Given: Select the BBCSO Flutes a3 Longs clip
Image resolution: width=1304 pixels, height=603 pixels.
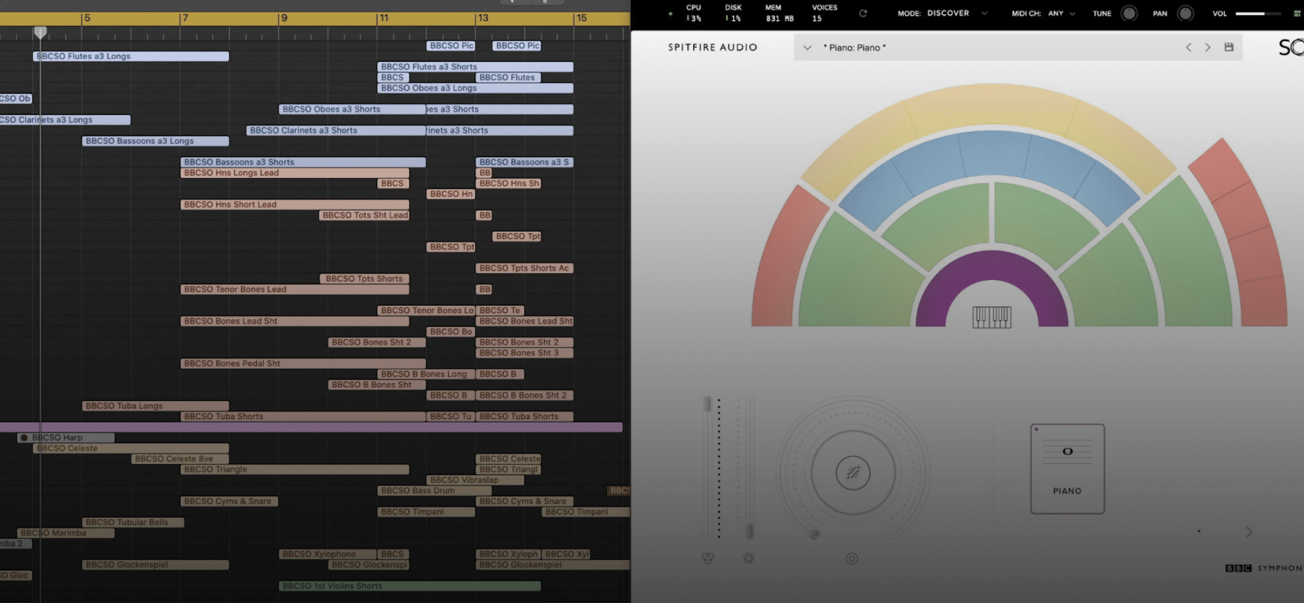Looking at the screenshot, I should click(129, 56).
